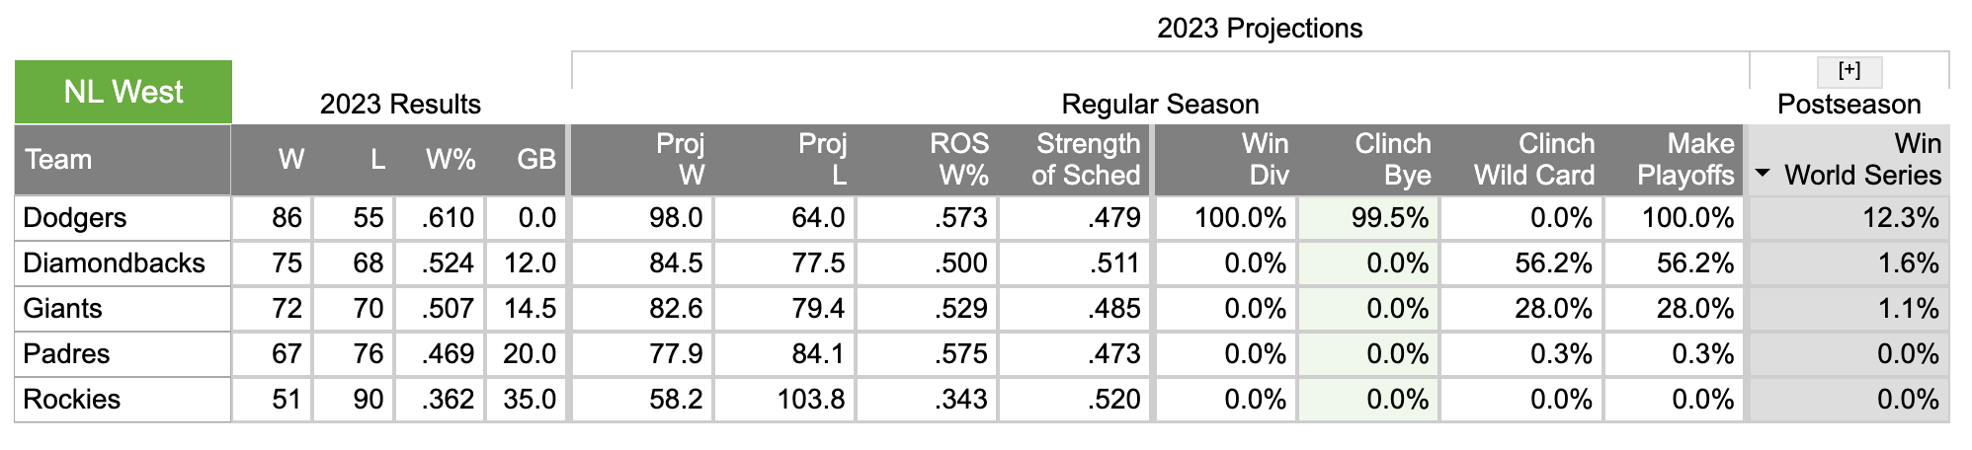Sort by Make Playoffs column header
Image resolution: width=1972 pixels, height=450 pixels.
[x=1674, y=160]
